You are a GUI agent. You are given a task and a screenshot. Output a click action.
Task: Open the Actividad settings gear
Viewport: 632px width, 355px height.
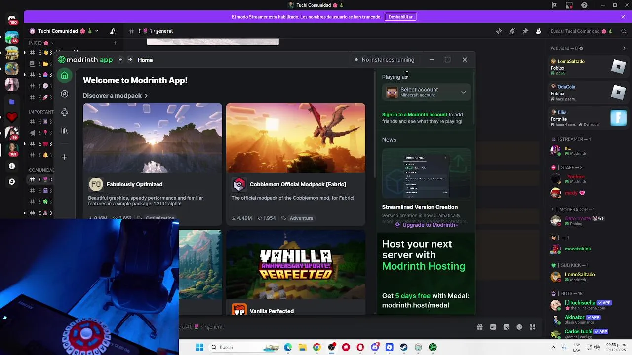pos(581,48)
